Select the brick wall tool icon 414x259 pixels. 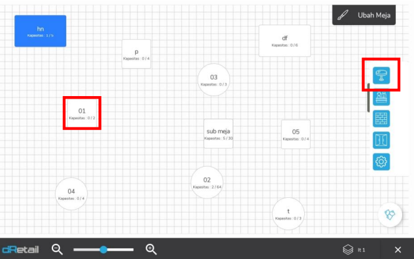coord(382,119)
